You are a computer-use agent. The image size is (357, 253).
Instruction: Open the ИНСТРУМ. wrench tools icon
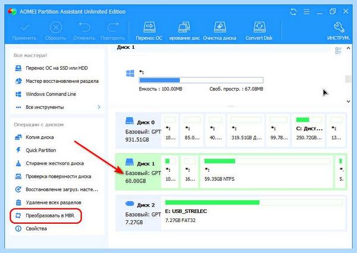pyautogui.click(x=339, y=27)
